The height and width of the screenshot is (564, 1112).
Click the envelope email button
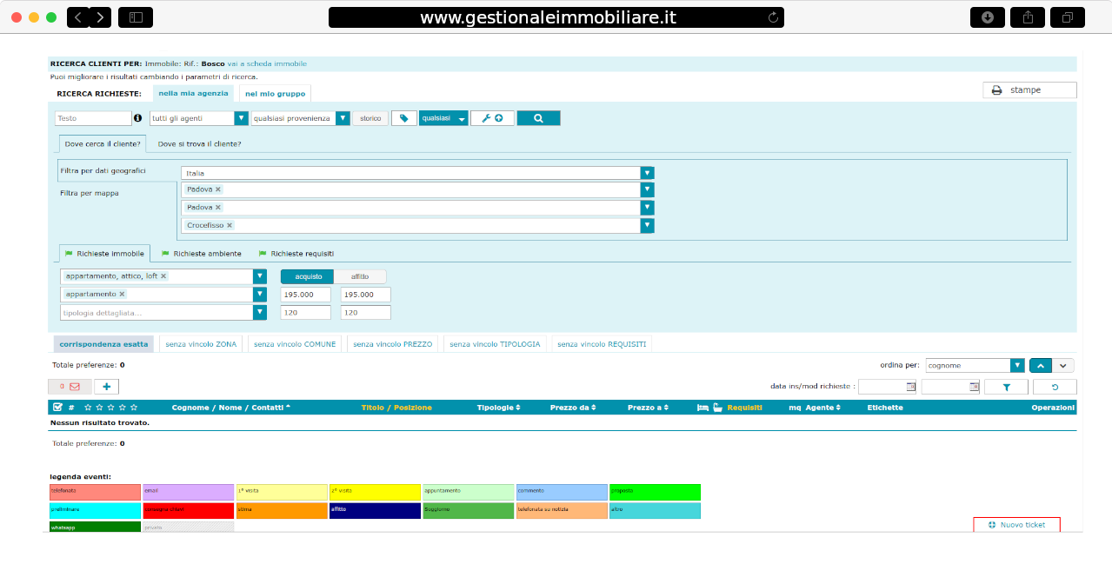coord(70,387)
